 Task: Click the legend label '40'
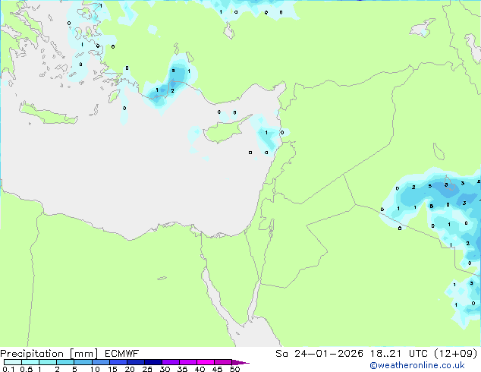point(200,369)
